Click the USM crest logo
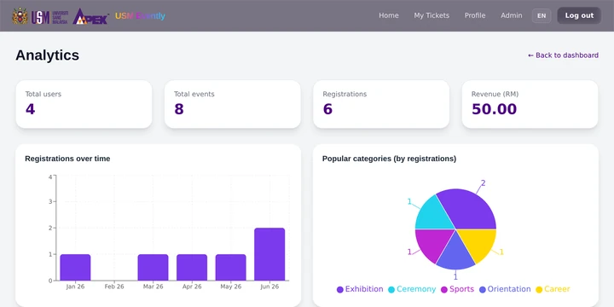 [x=20, y=16]
